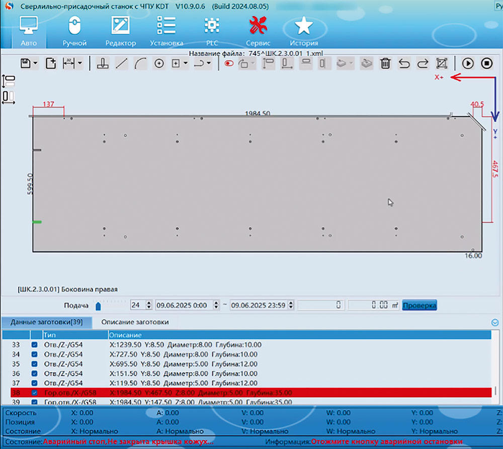Click the redo arrow in toolbar
The height and width of the screenshot is (449, 503).
point(423,63)
